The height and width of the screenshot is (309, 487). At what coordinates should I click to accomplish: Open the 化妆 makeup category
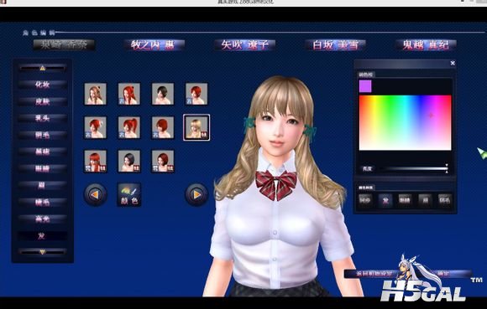(x=43, y=85)
